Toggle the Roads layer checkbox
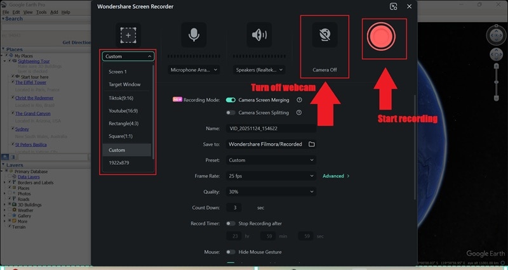The image size is (508, 270). pyautogui.click(x=10, y=199)
